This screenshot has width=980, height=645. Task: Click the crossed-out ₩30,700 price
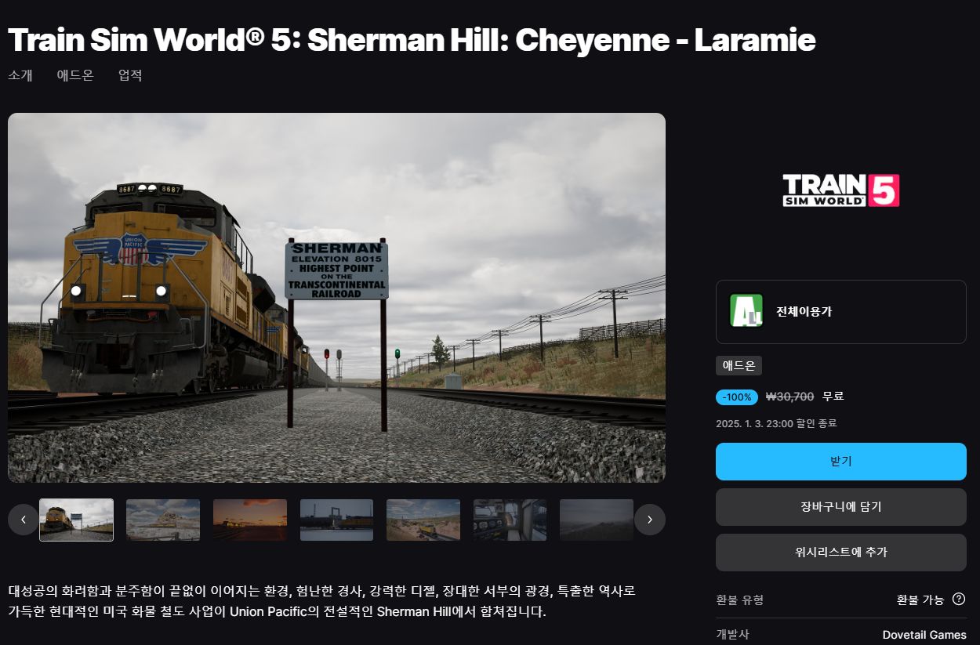click(789, 397)
